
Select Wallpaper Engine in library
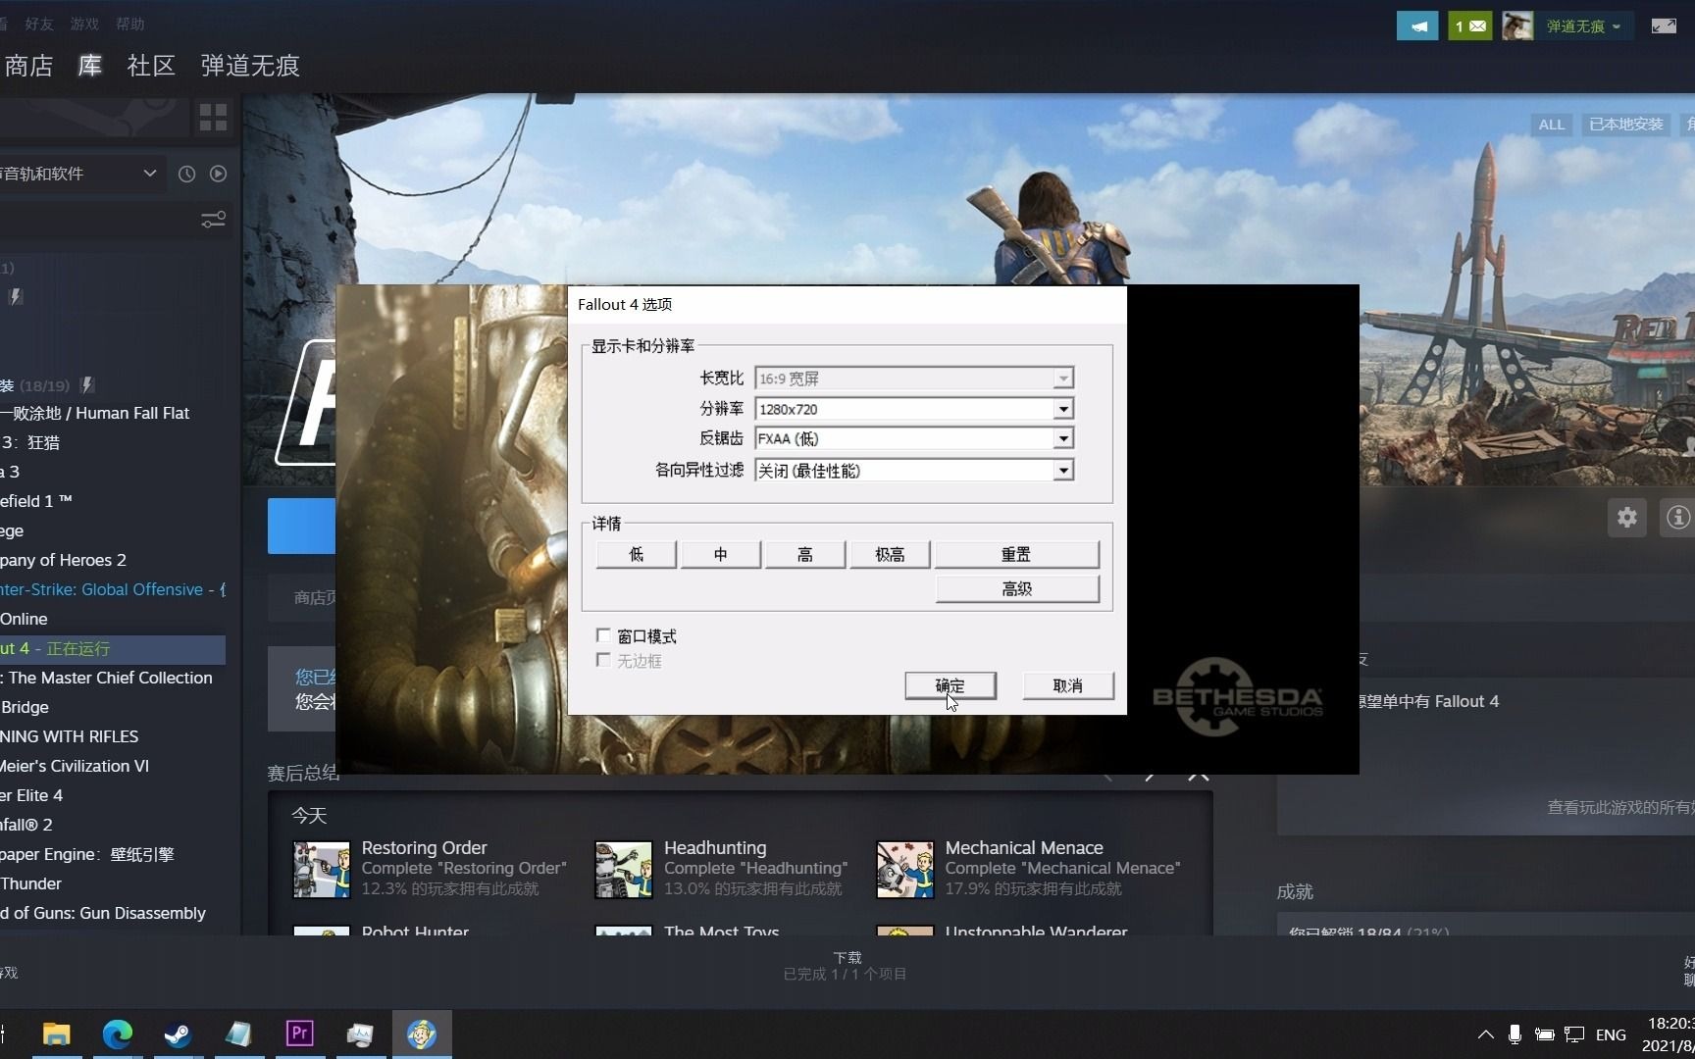(x=87, y=854)
